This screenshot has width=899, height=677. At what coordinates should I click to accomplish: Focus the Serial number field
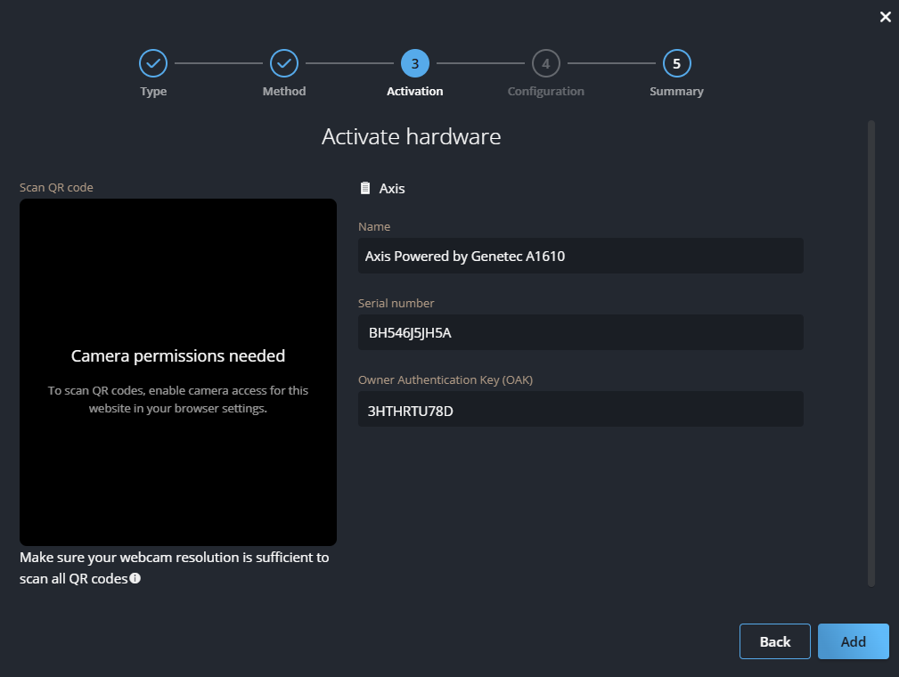point(580,332)
